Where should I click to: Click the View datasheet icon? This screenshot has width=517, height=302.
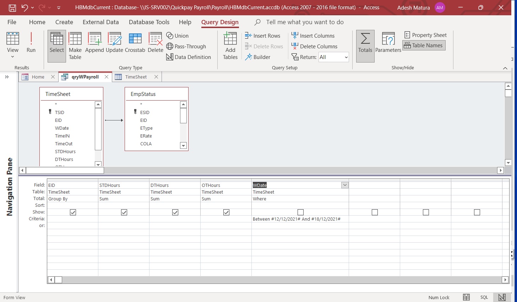13,38
